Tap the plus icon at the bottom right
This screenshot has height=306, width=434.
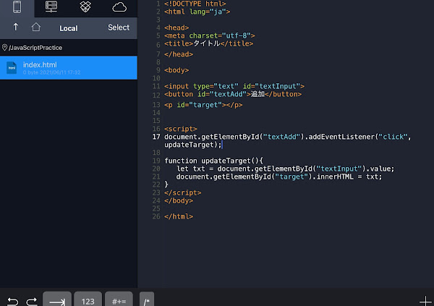point(425,301)
